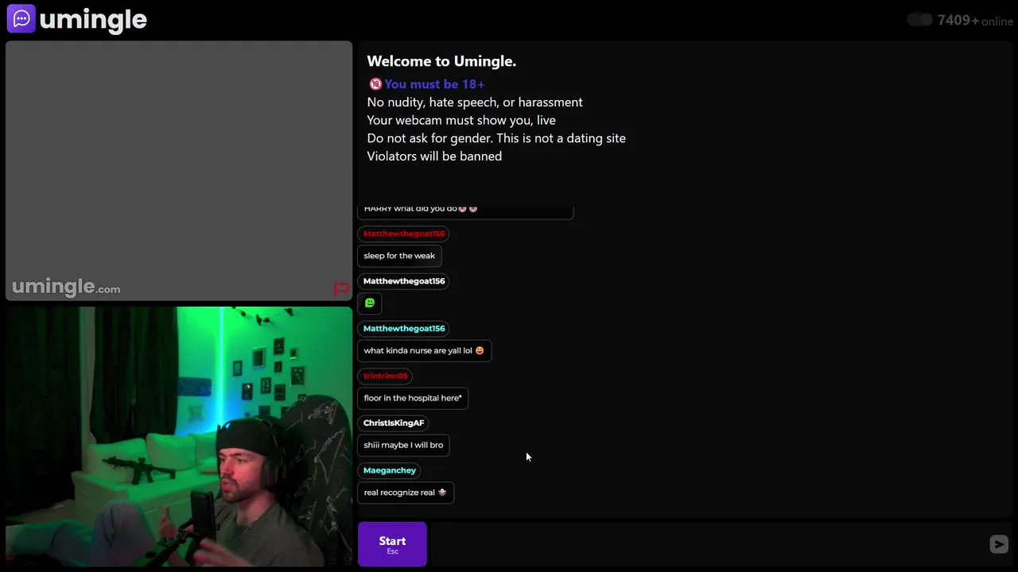Click the green emoji sticker in chat
This screenshot has width=1018, height=572.
(x=370, y=303)
